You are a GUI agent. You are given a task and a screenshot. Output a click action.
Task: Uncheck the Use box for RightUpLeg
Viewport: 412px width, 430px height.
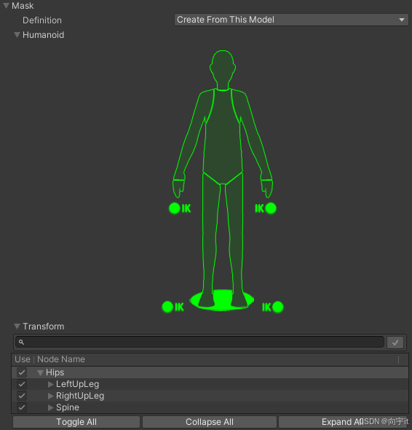22,396
